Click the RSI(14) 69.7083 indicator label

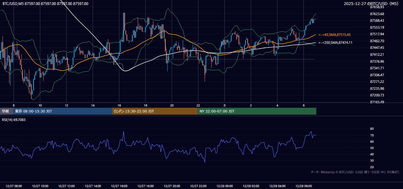click(x=14, y=120)
